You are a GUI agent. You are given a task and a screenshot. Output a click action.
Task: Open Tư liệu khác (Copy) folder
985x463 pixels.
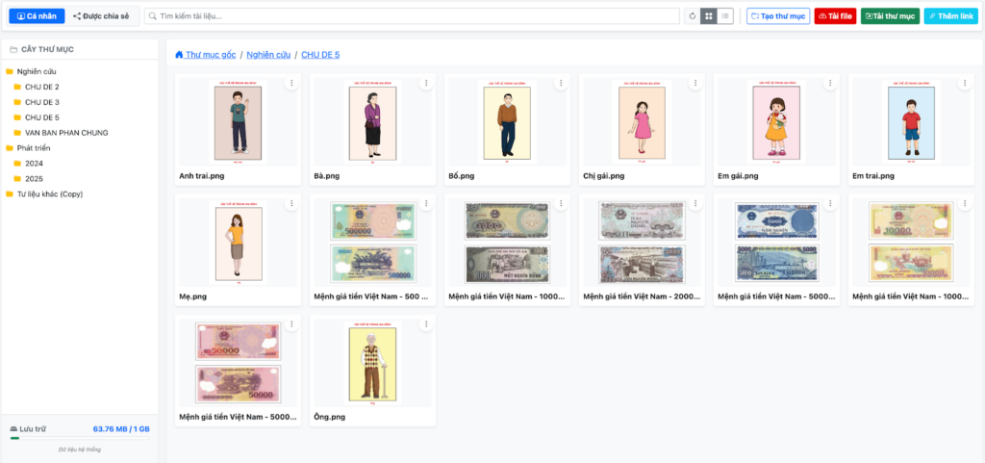click(x=50, y=193)
